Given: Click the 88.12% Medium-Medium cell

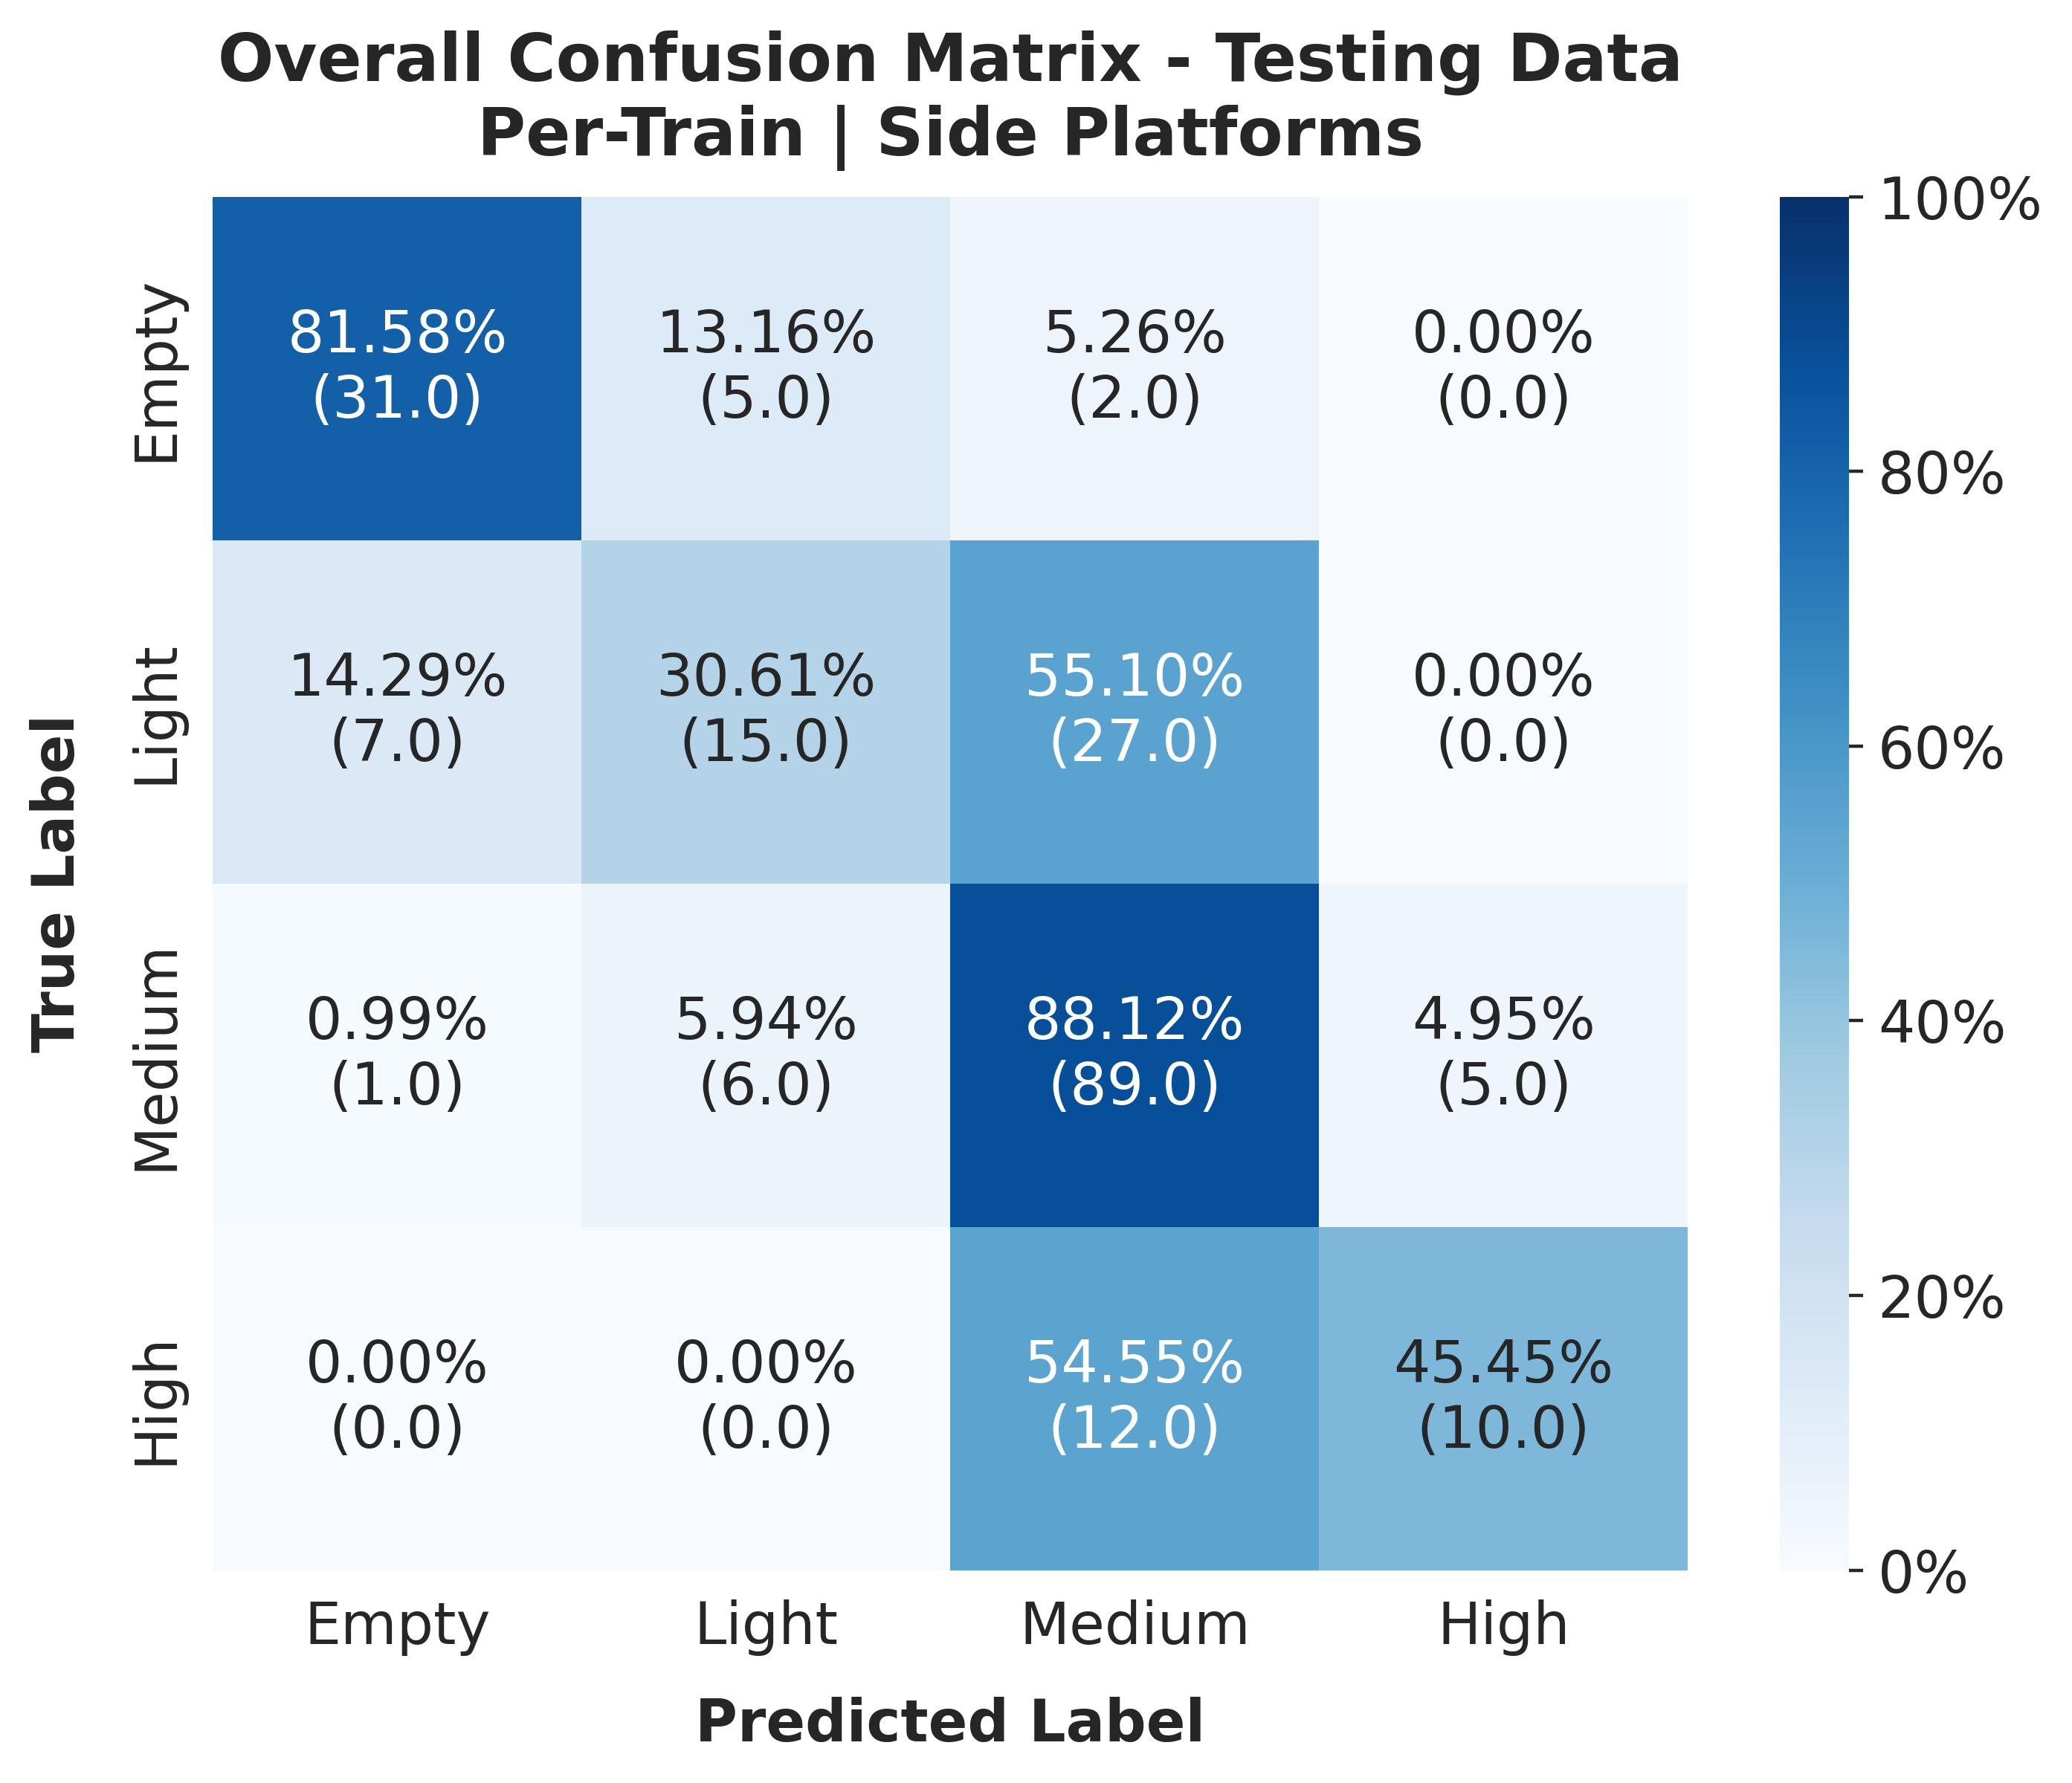Looking at the screenshot, I should tap(1134, 1053).
